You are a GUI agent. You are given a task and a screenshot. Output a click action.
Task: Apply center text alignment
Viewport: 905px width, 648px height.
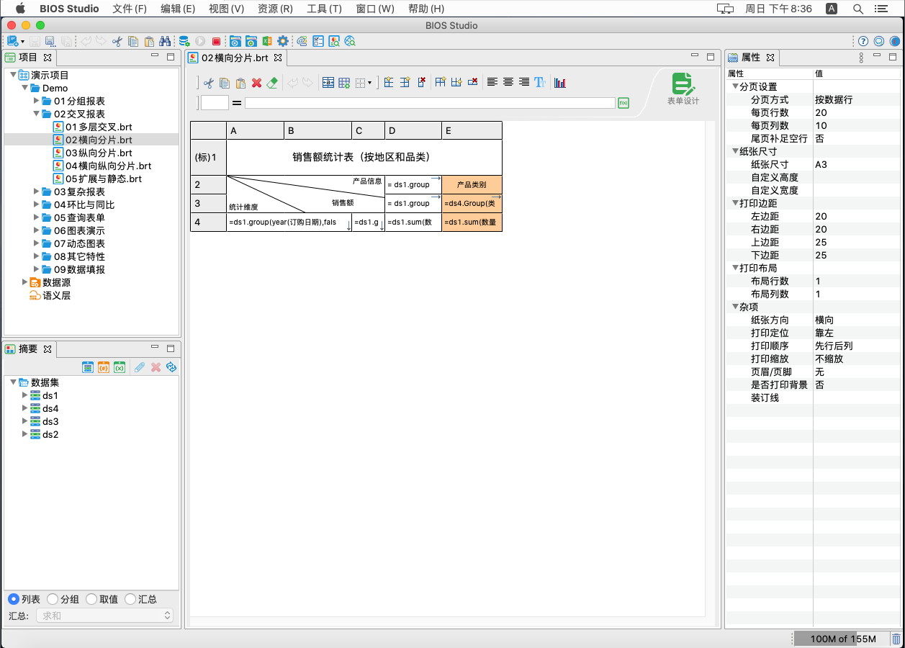(508, 83)
